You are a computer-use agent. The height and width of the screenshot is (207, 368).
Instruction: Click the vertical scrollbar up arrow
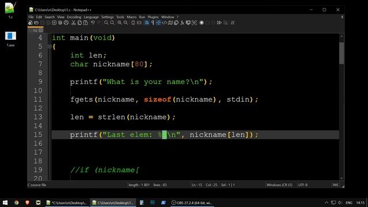tap(342, 36)
